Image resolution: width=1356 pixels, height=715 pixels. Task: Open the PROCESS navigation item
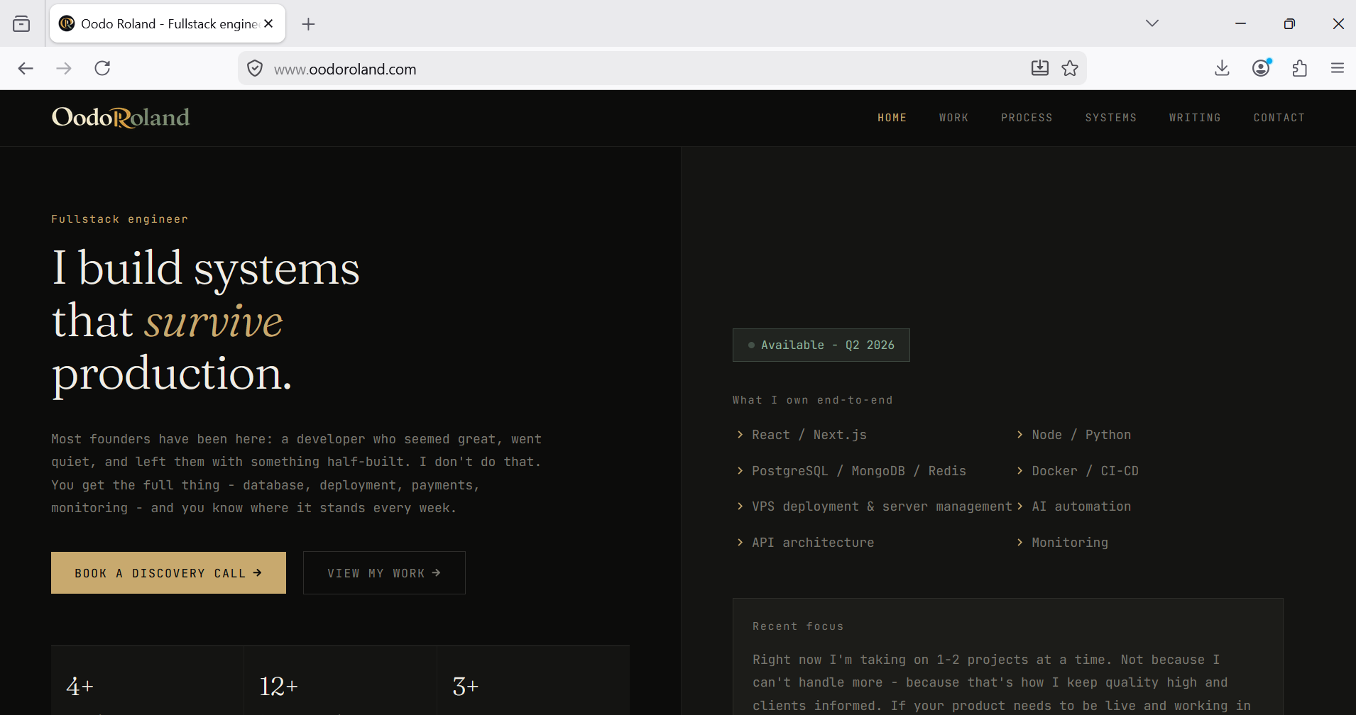pyautogui.click(x=1027, y=118)
